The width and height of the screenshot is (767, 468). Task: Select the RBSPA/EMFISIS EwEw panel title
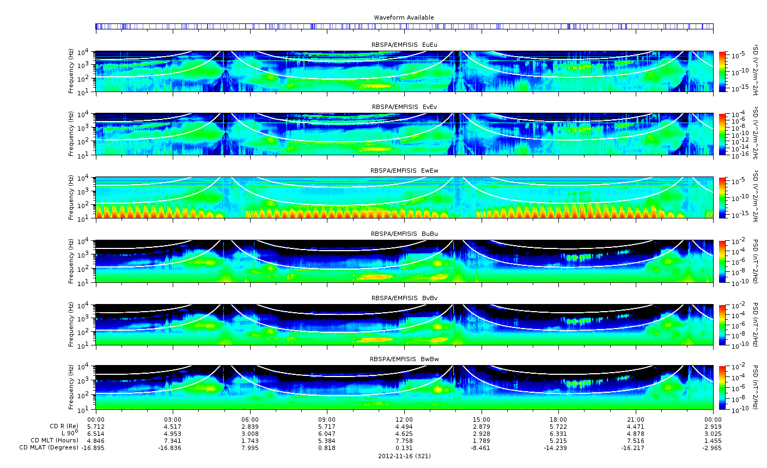[x=404, y=171]
